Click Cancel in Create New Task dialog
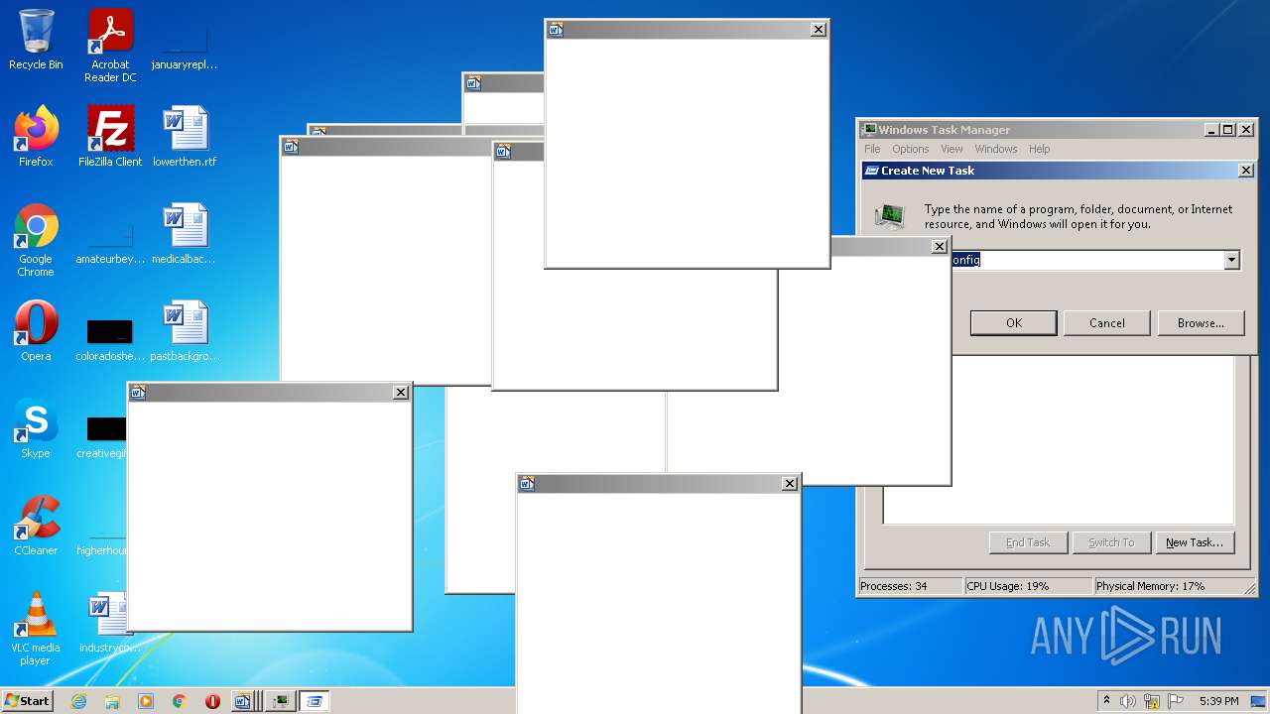This screenshot has height=714, width=1270. (x=1106, y=323)
